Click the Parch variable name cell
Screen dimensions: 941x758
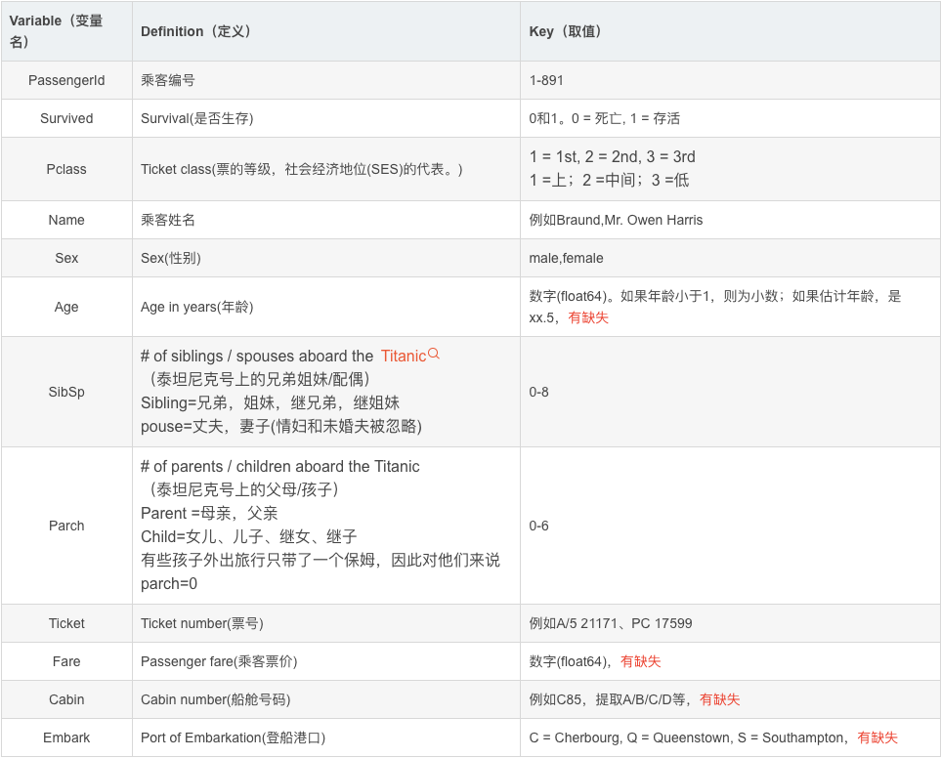coord(65,526)
